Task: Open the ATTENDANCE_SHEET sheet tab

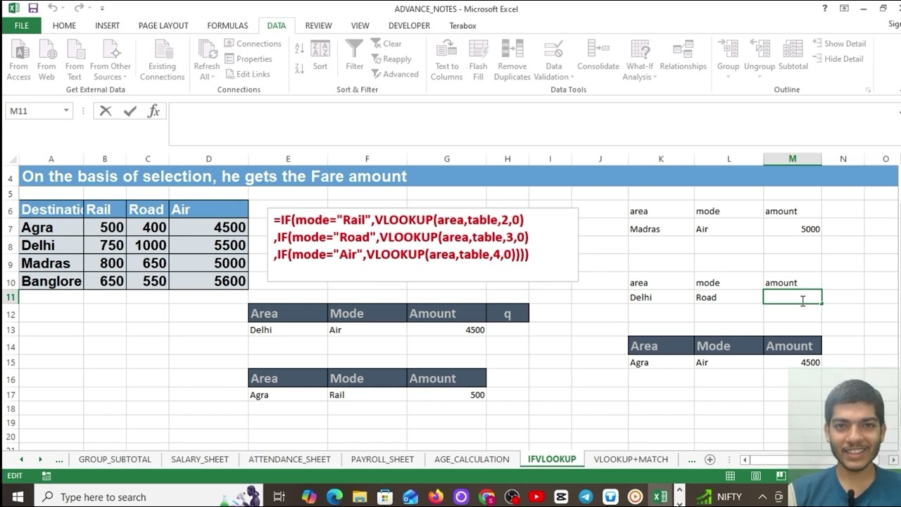Action: [x=289, y=459]
